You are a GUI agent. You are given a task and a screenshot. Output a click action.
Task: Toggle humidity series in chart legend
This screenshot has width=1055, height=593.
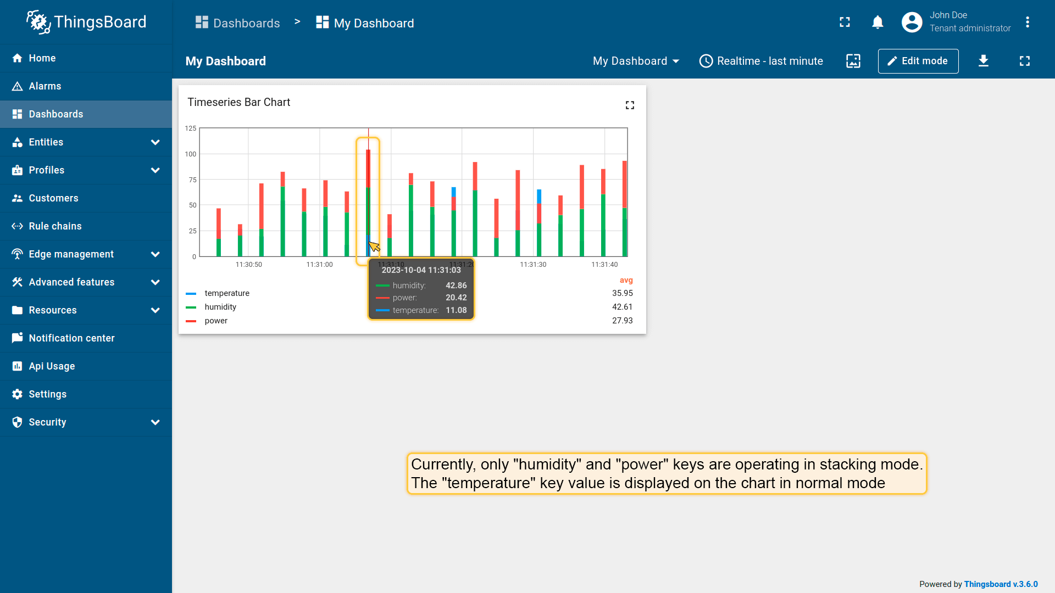(220, 307)
